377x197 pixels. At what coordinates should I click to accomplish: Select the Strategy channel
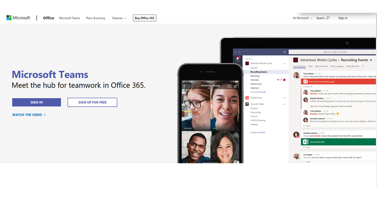(x=254, y=124)
